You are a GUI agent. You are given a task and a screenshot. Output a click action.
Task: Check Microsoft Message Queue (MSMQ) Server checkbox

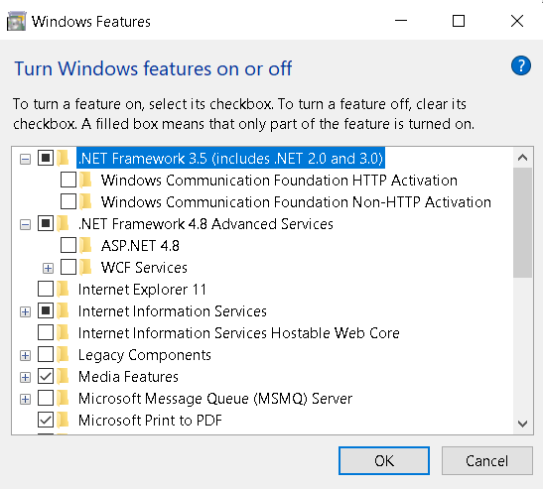(x=46, y=398)
